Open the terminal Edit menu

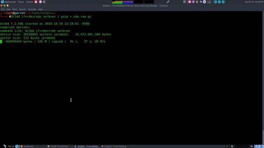[8, 9]
